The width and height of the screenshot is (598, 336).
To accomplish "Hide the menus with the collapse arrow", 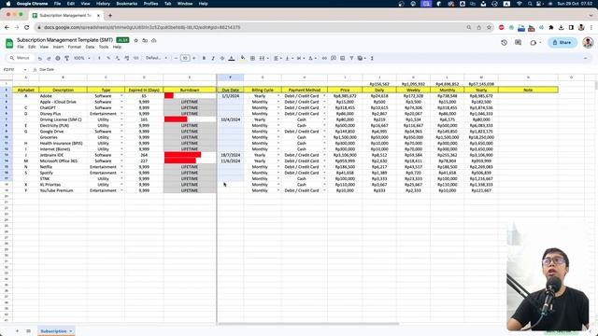I will click(x=586, y=58).
